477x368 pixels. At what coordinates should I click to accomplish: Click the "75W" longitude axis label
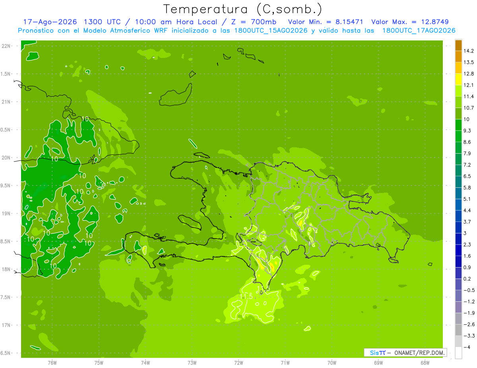tap(99, 362)
